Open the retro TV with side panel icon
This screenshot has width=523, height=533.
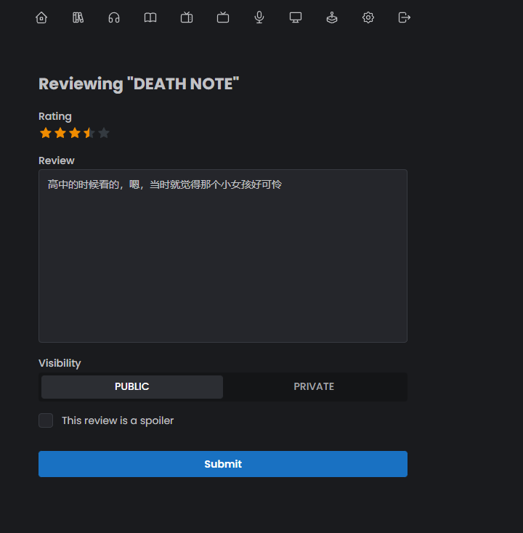click(187, 17)
